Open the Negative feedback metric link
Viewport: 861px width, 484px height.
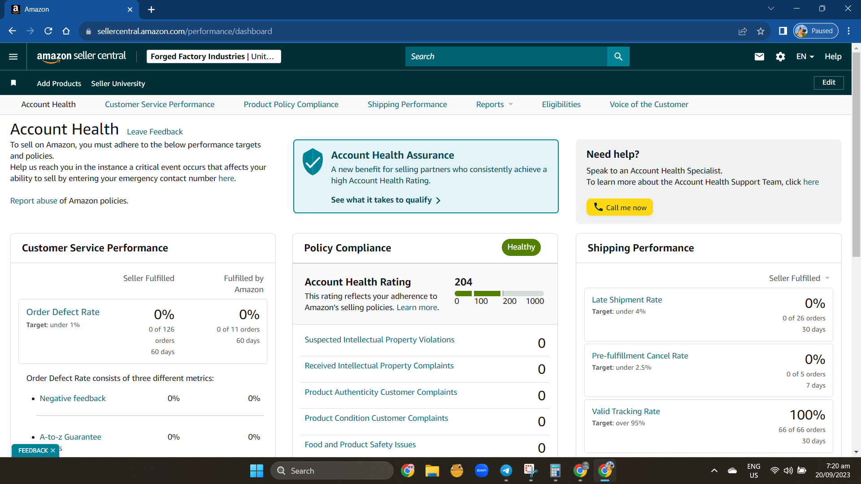pos(73,398)
